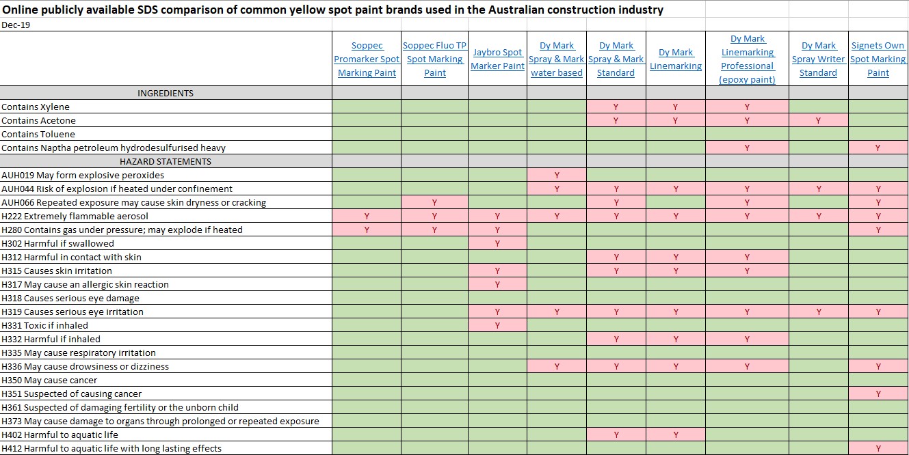
Task: Select the Dec-19 date cell
Action: 16,25
